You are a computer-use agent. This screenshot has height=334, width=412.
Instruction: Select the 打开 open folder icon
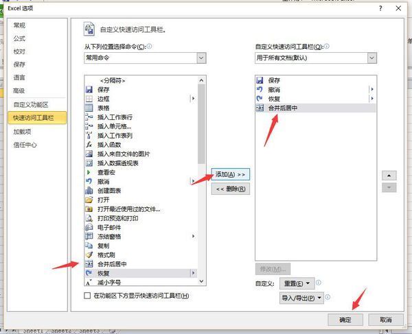tap(89, 200)
